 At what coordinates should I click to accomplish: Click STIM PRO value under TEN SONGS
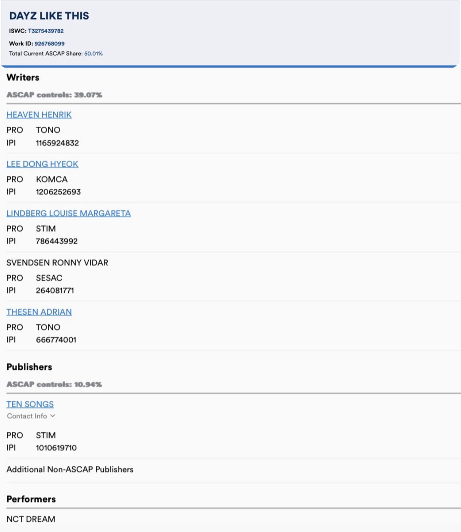(46, 435)
